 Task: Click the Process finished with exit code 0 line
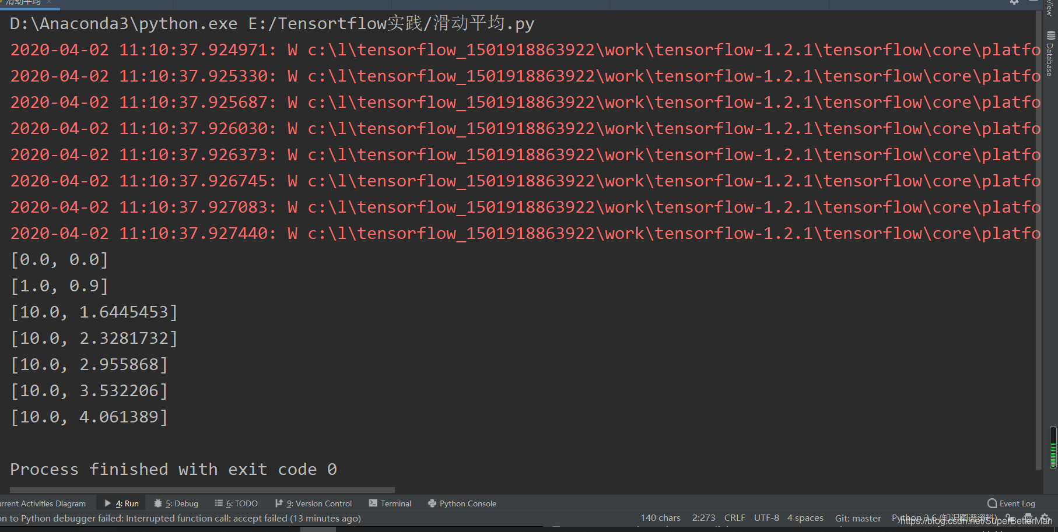(173, 470)
